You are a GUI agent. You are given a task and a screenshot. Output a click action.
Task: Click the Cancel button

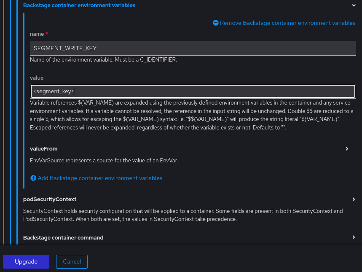(x=72, y=261)
